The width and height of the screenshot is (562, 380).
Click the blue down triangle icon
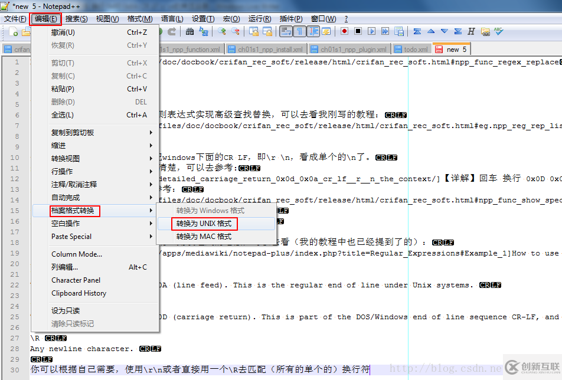[x=445, y=31]
